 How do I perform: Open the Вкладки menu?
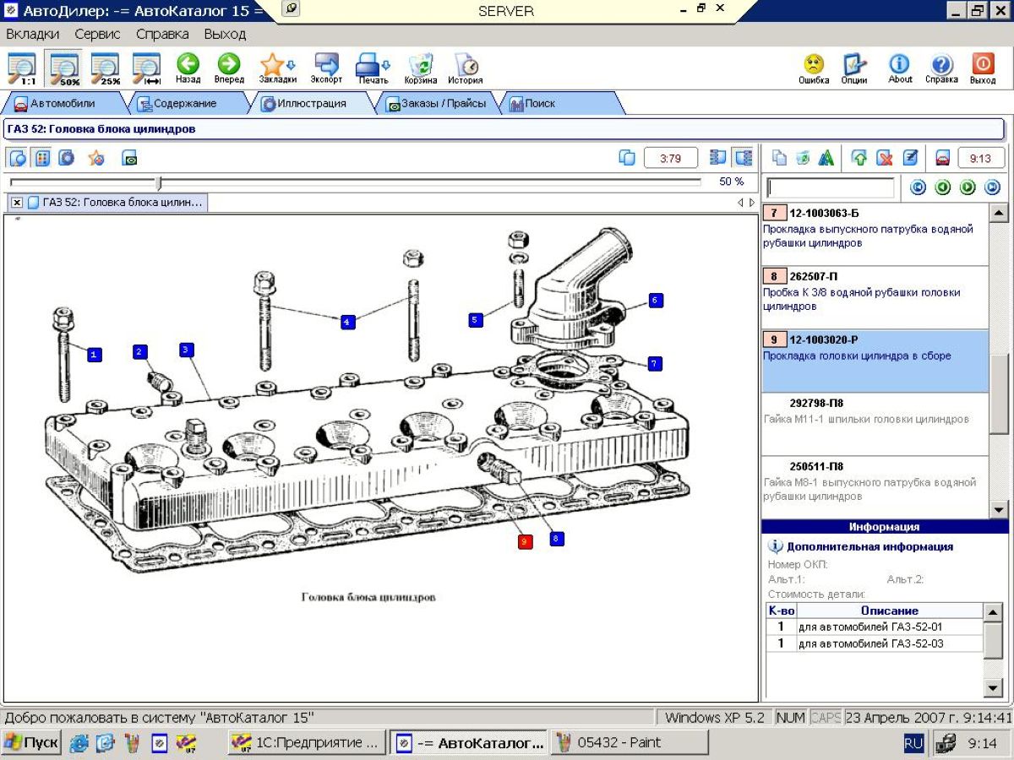[33, 35]
